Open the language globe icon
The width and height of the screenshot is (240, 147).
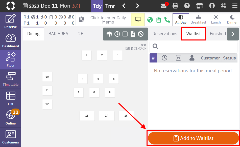point(224,6)
